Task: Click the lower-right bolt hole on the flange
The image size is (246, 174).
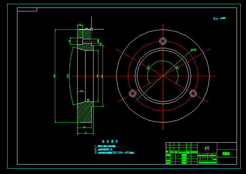Action: pyautogui.click(x=193, y=93)
